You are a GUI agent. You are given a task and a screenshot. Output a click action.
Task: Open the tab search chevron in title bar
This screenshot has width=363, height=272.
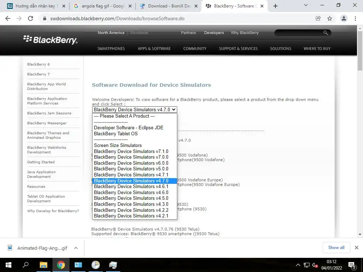306,5
